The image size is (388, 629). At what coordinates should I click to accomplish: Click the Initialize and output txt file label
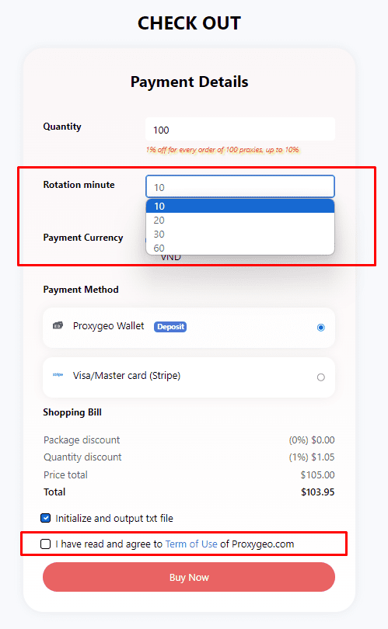pyautogui.click(x=114, y=518)
